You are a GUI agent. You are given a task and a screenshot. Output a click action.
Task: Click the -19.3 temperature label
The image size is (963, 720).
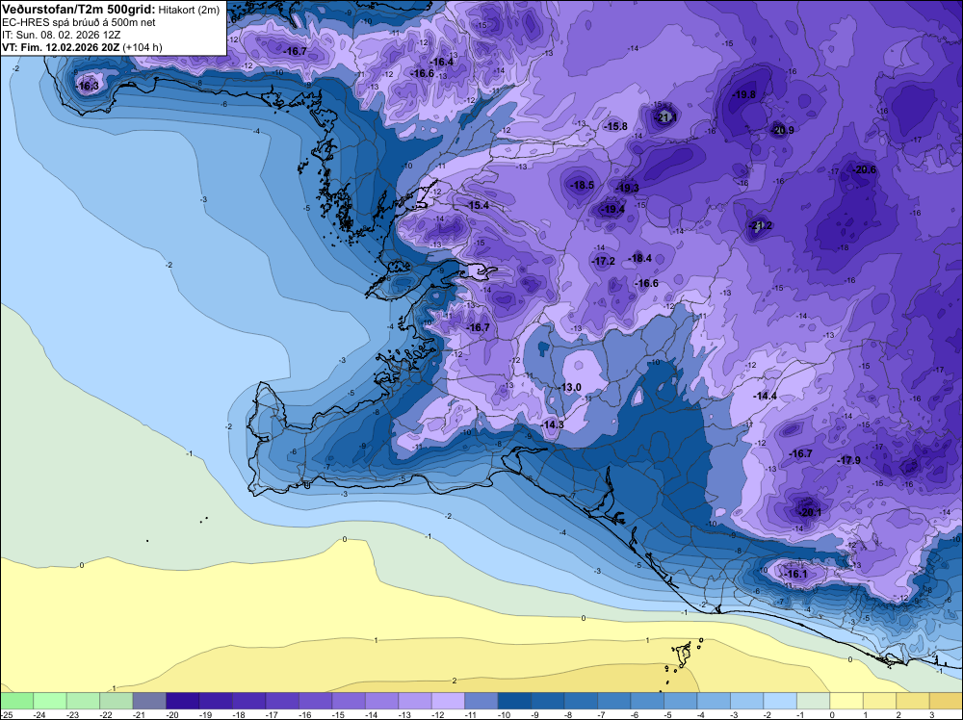[x=628, y=189]
